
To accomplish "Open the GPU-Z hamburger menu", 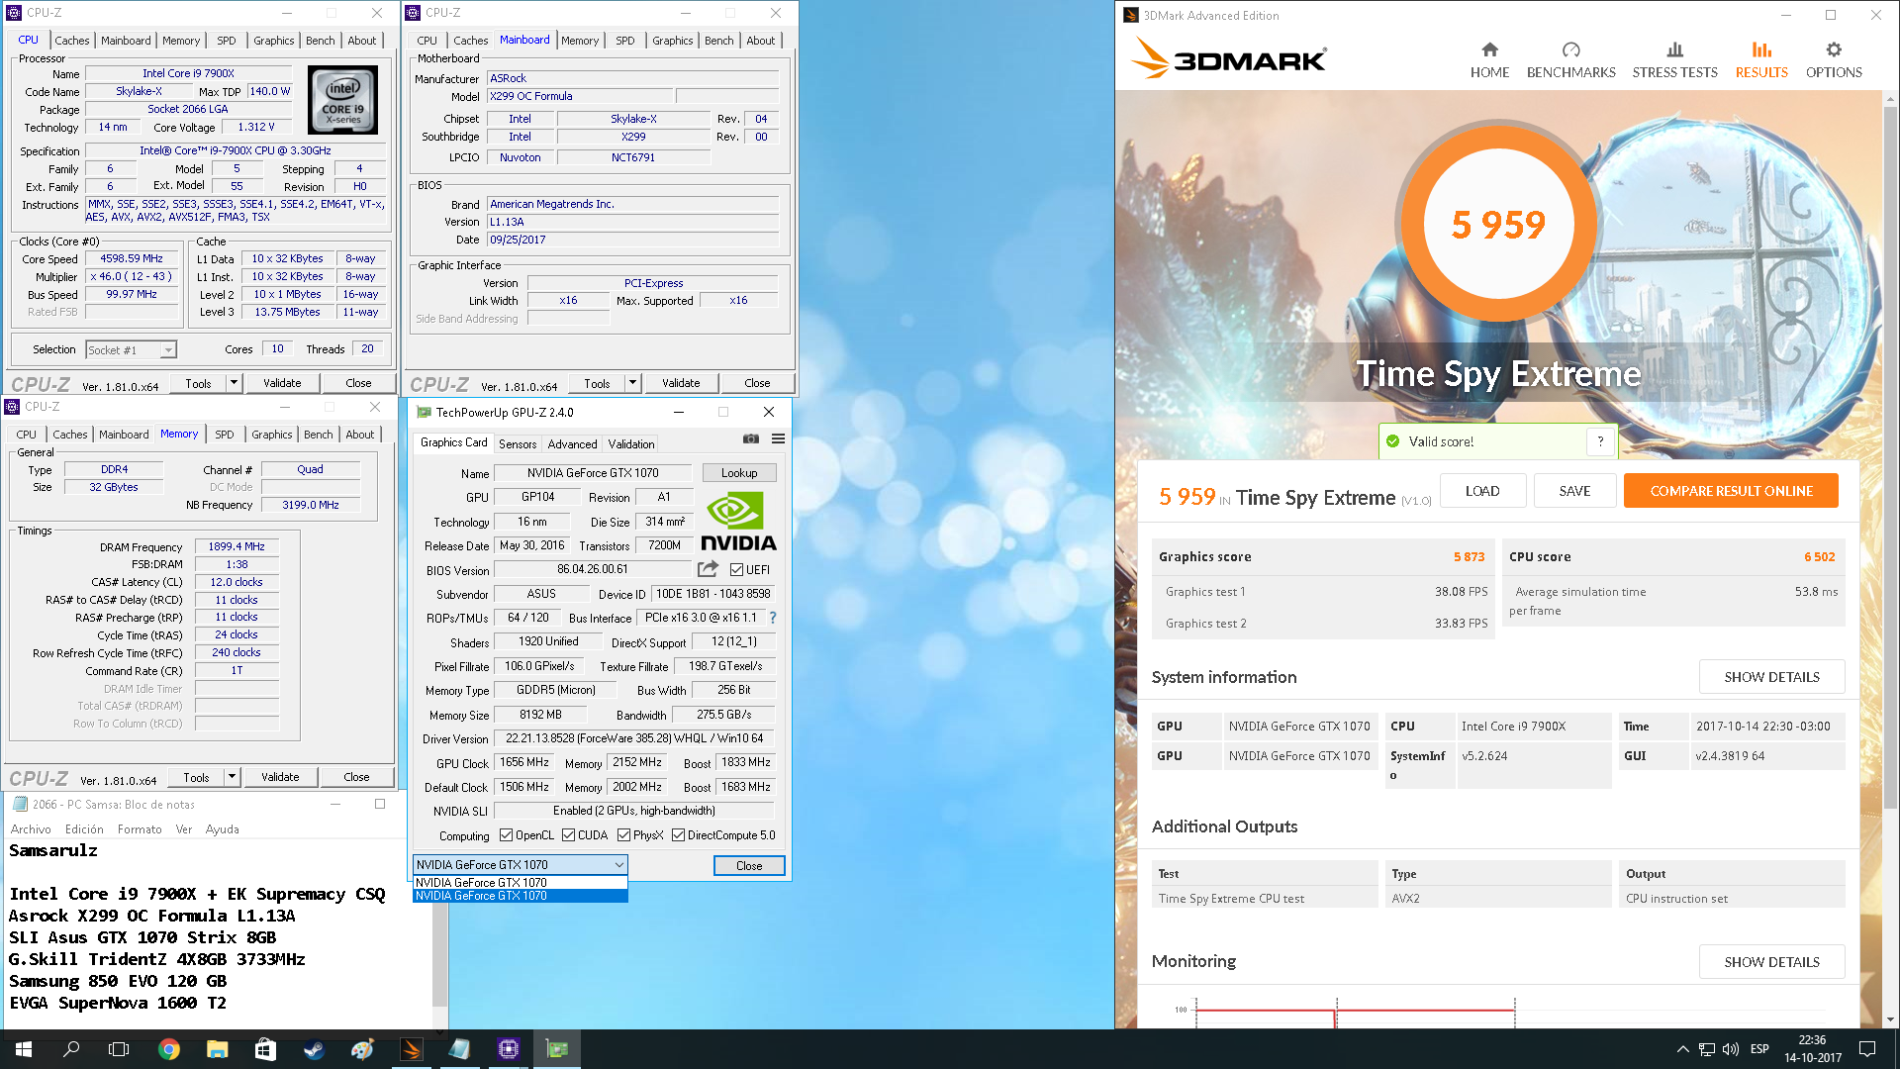I will click(x=779, y=438).
